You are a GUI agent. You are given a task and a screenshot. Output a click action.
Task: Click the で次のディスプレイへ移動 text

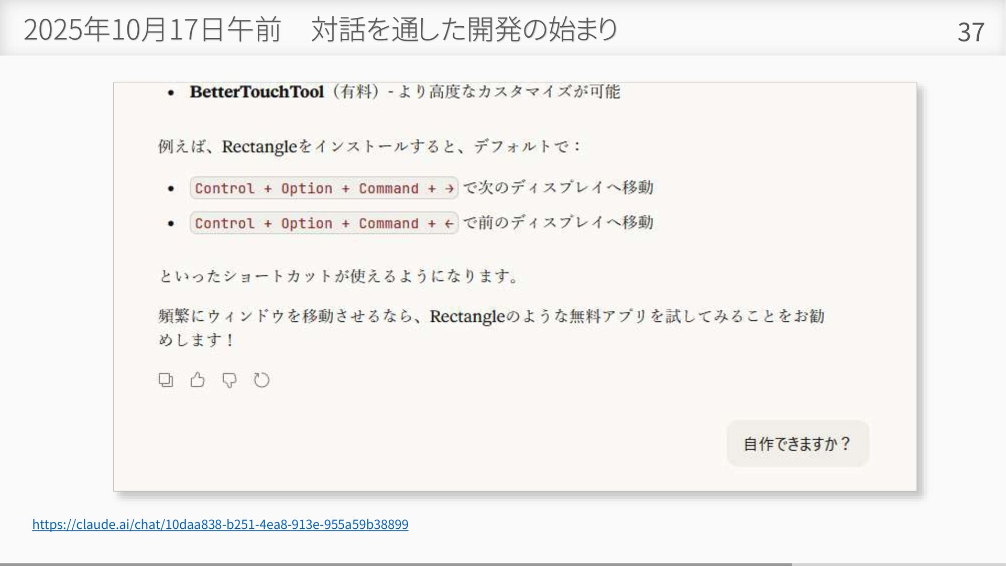point(559,188)
